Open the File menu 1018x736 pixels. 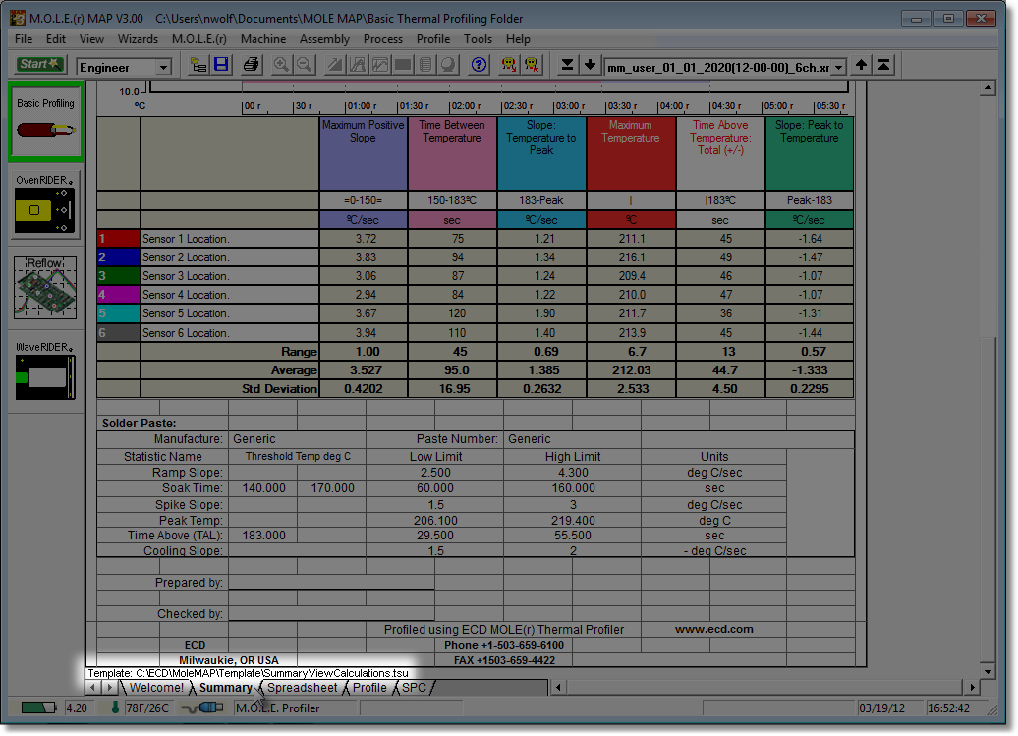pos(24,39)
